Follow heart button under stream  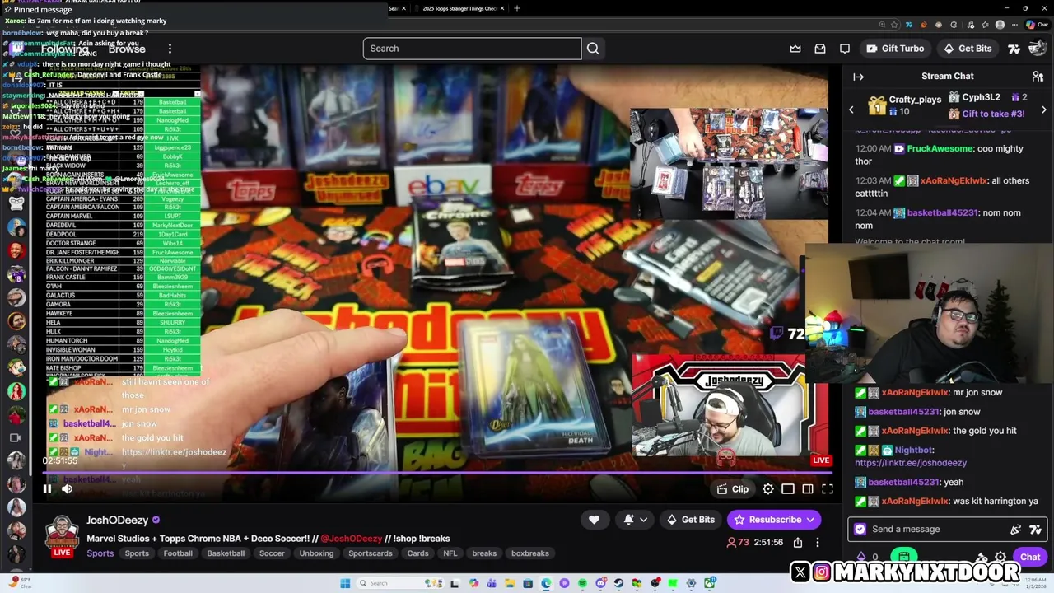coord(594,520)
